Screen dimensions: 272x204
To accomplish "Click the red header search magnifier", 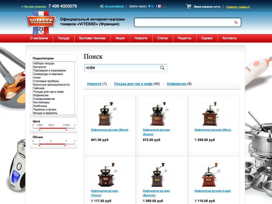I will pos(236,22).
